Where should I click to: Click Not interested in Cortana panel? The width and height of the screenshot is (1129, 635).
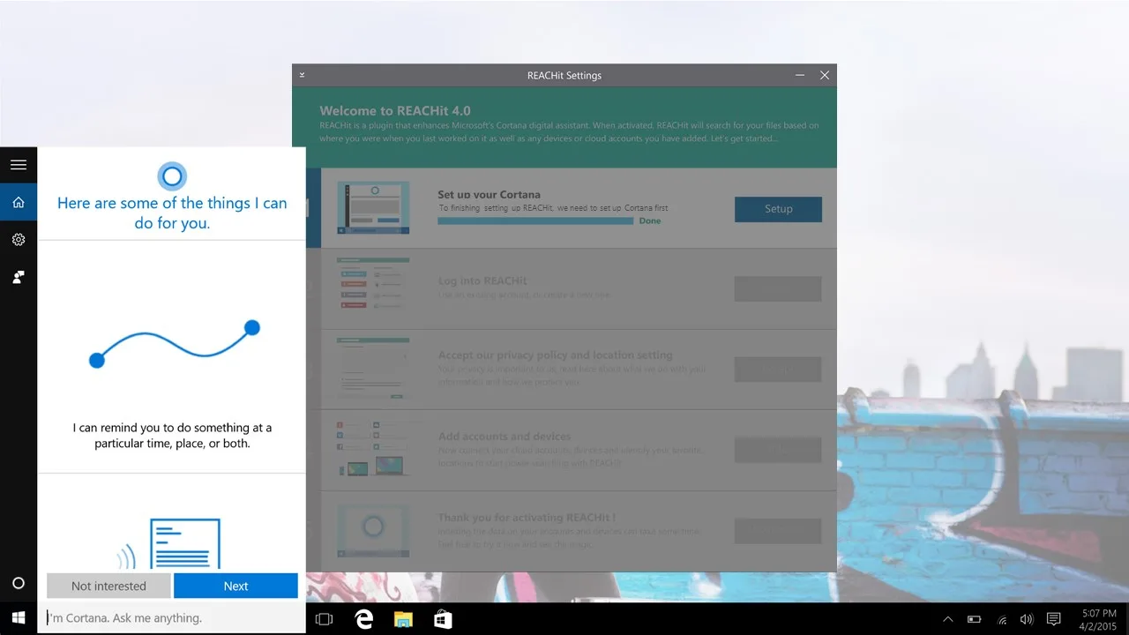tap(108, 586)
